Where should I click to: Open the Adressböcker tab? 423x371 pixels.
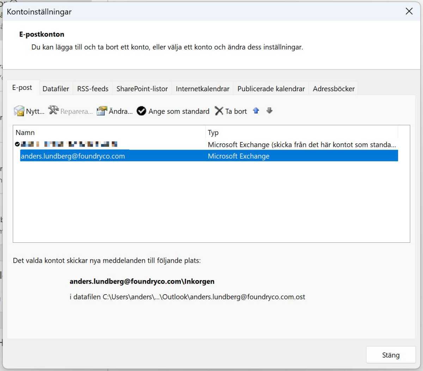click(x=333, y=88)
